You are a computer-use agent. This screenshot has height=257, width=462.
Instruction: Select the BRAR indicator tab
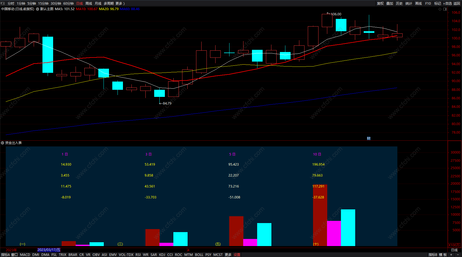pos(73,255)
